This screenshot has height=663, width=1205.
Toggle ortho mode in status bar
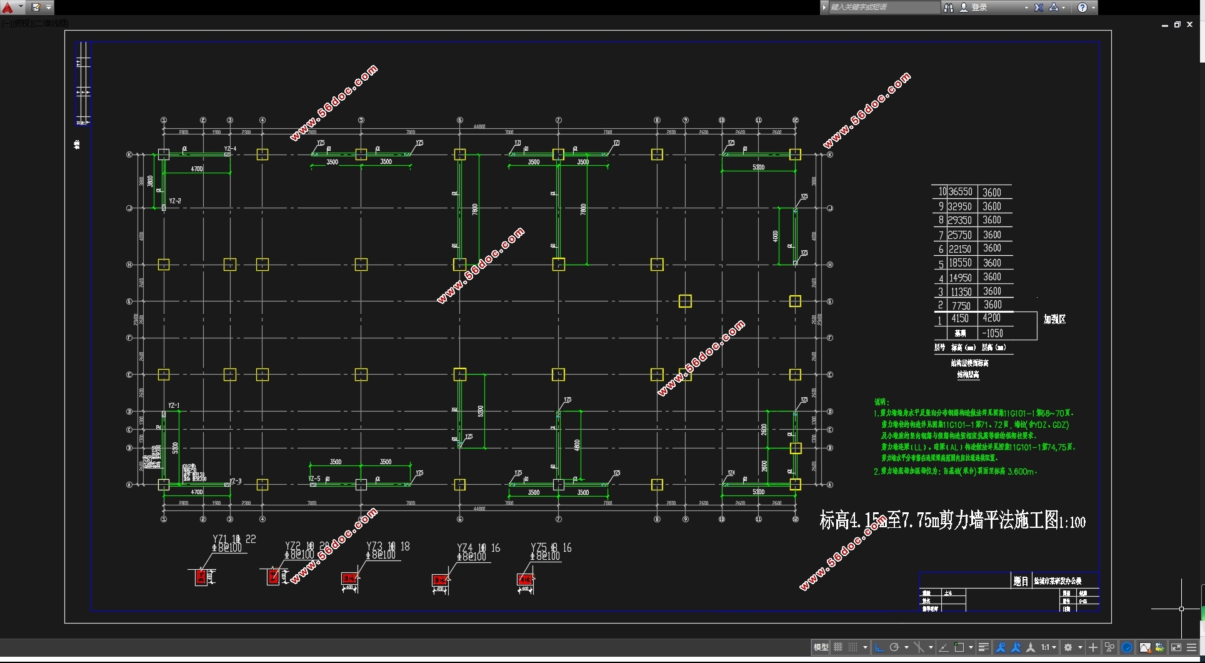pos(879,647)
